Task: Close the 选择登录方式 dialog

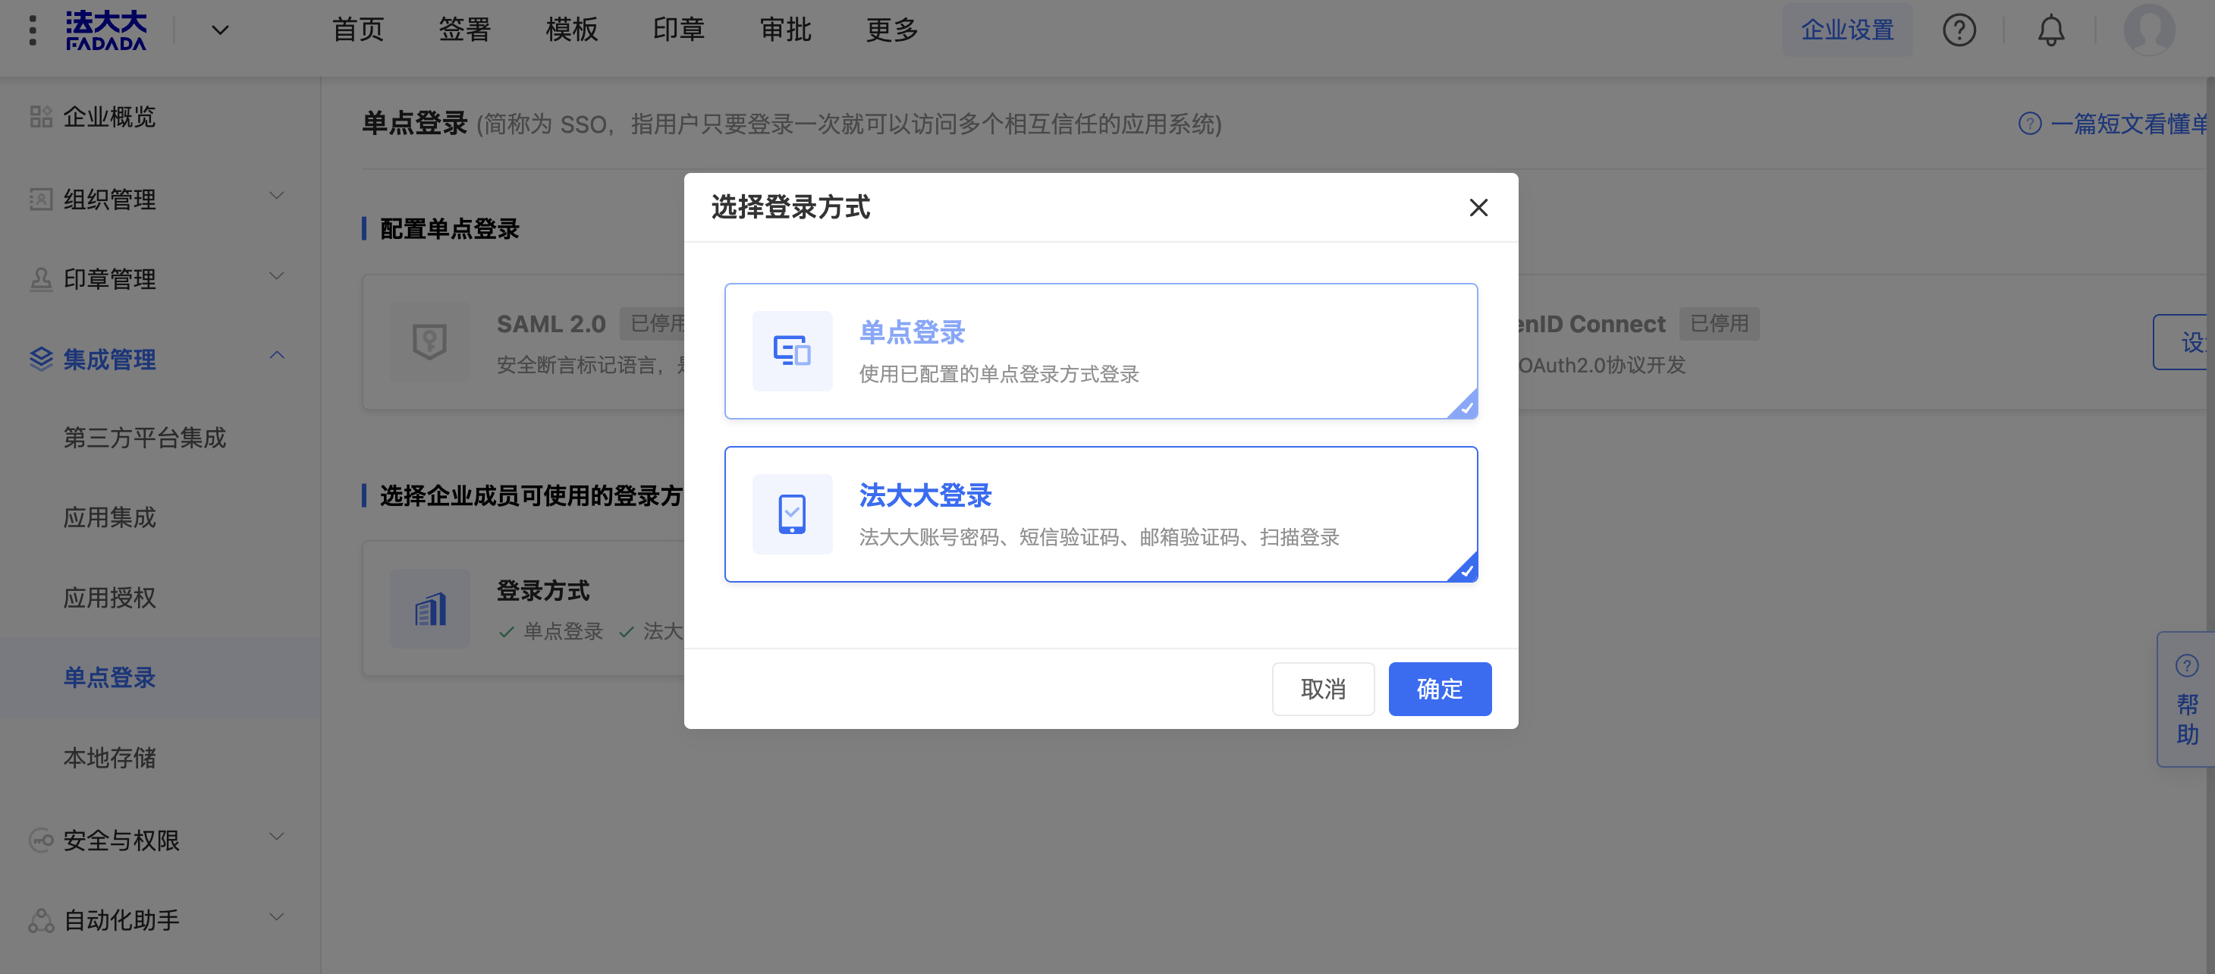Action: pos(1478,207)
